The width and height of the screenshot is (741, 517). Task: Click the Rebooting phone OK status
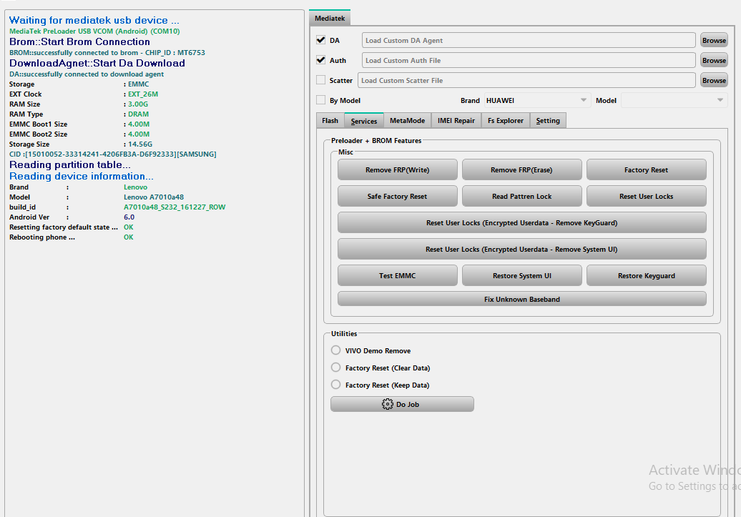pos(129,237)
